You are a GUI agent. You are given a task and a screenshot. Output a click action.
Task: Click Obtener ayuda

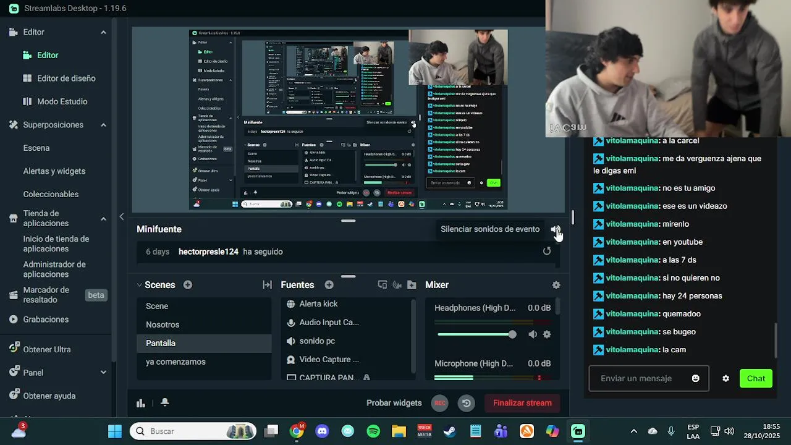point(49,396)
